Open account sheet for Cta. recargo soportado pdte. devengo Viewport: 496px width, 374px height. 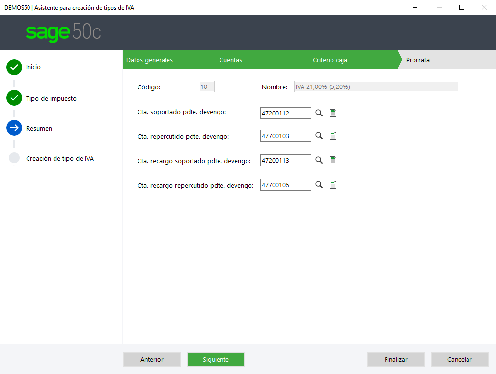coord(333,160)
